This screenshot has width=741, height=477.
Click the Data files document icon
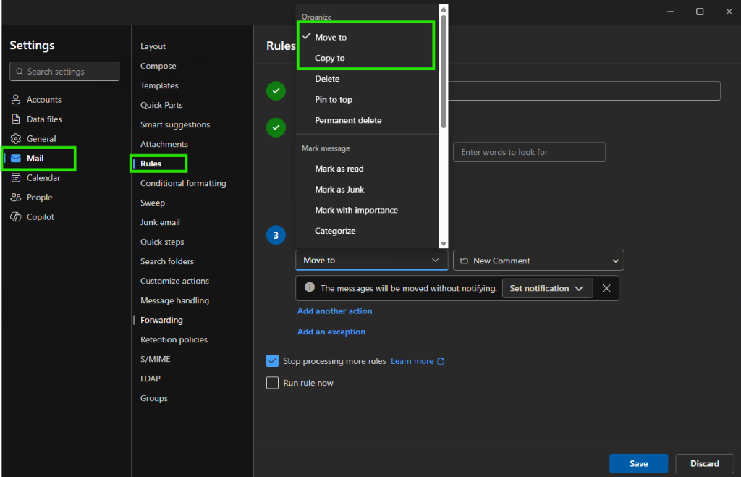(16, 119)
